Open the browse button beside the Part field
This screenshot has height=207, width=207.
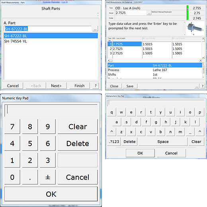pyautogui.click(x=95, y=29)
